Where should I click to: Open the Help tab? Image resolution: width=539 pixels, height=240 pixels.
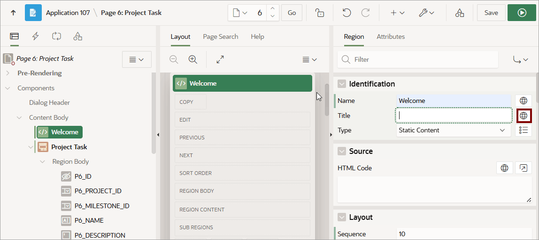pyautogui.click(x=257, y=36)
